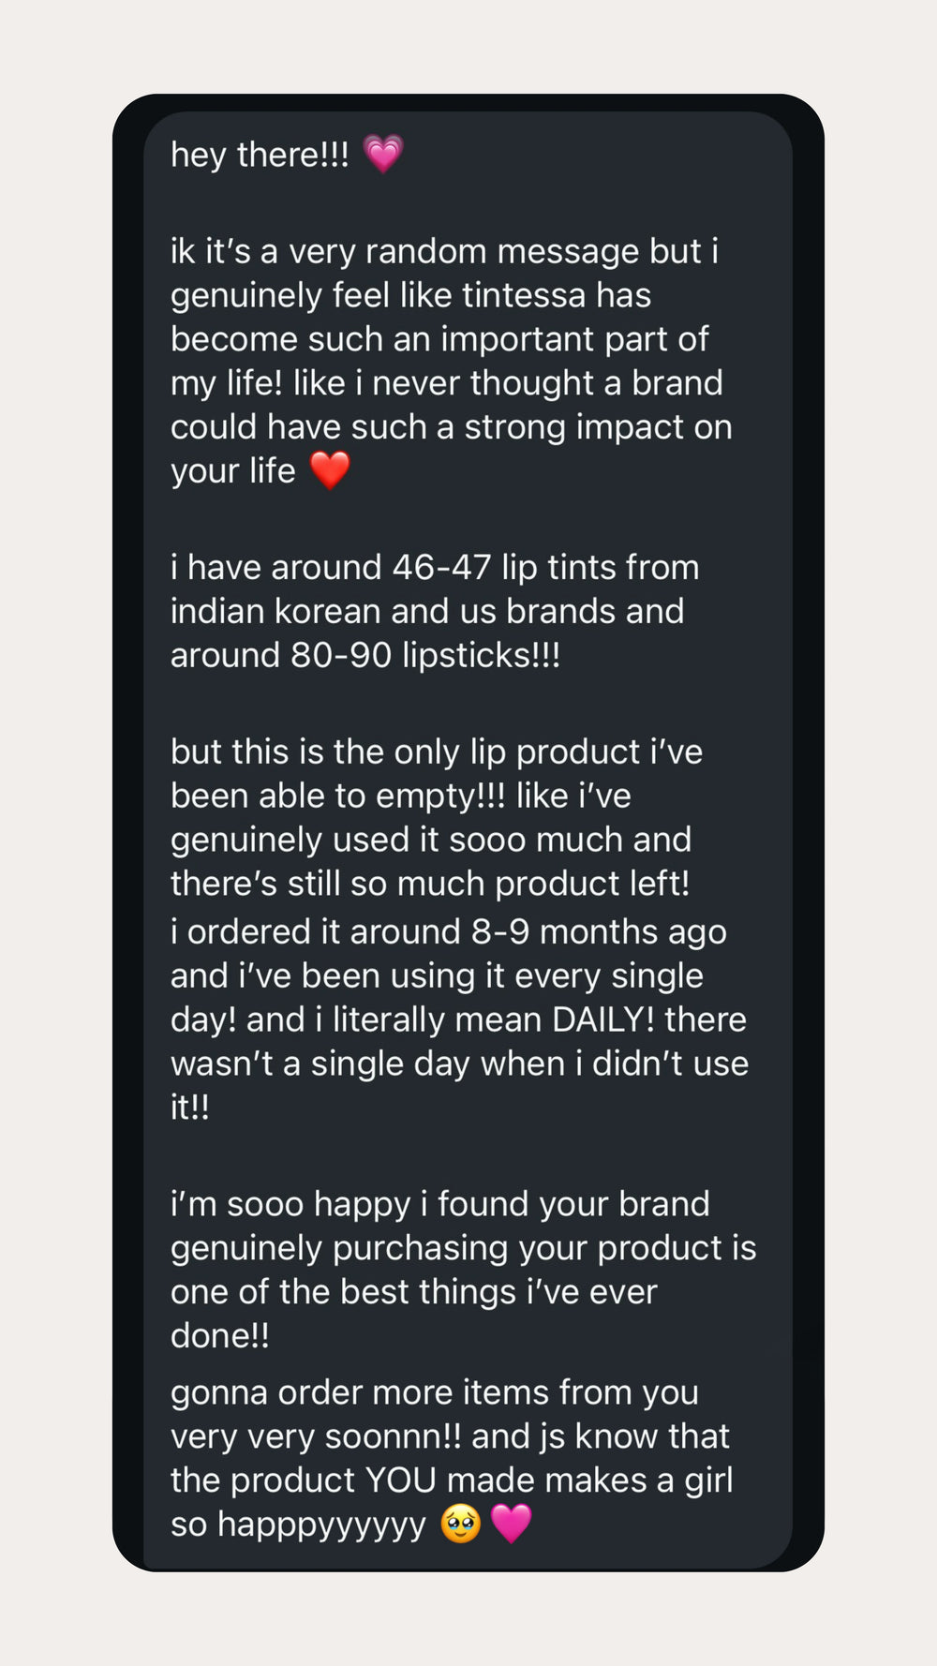
Task: Click the 'hey there!!!' greeting text
Action: point(260,155)
